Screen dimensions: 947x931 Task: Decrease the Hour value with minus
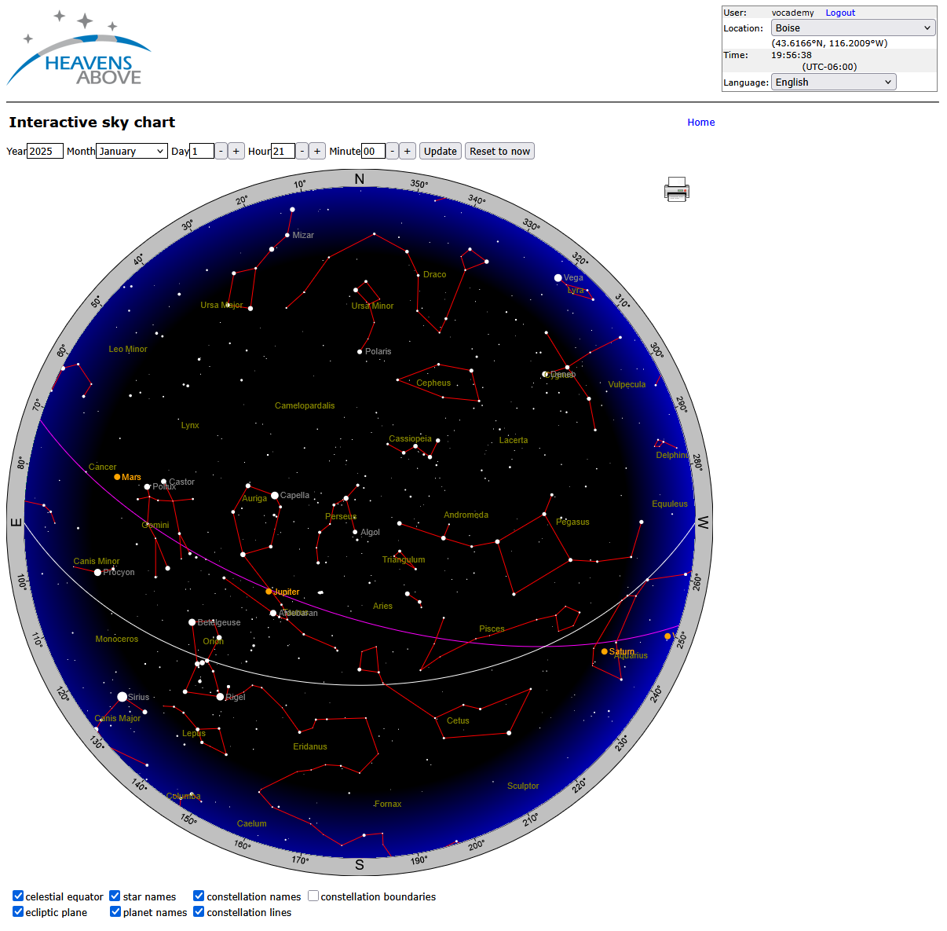[x=302, y=151]
